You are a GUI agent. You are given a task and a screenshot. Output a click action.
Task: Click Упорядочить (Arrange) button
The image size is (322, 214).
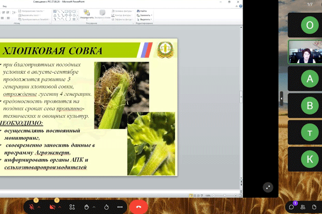coord(86,14)
